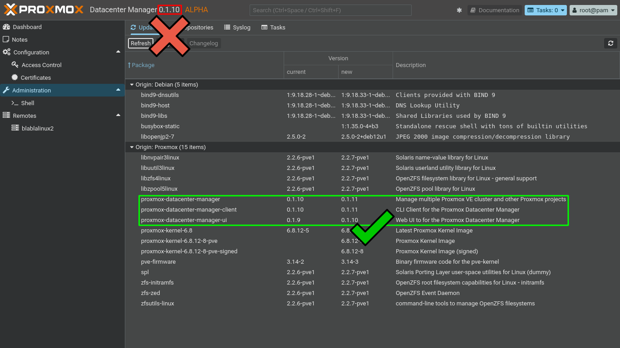Open the Documentation button
The width and height of the screenshot is (620, 348).
point(494,10)
